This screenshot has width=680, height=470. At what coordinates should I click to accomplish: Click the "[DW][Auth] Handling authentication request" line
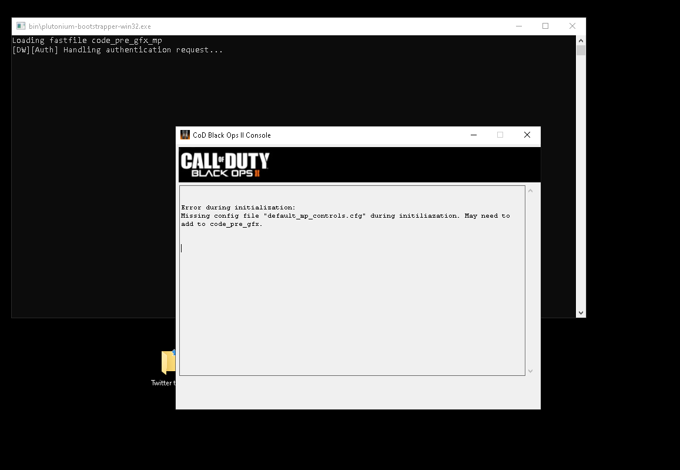coord(118,50)
